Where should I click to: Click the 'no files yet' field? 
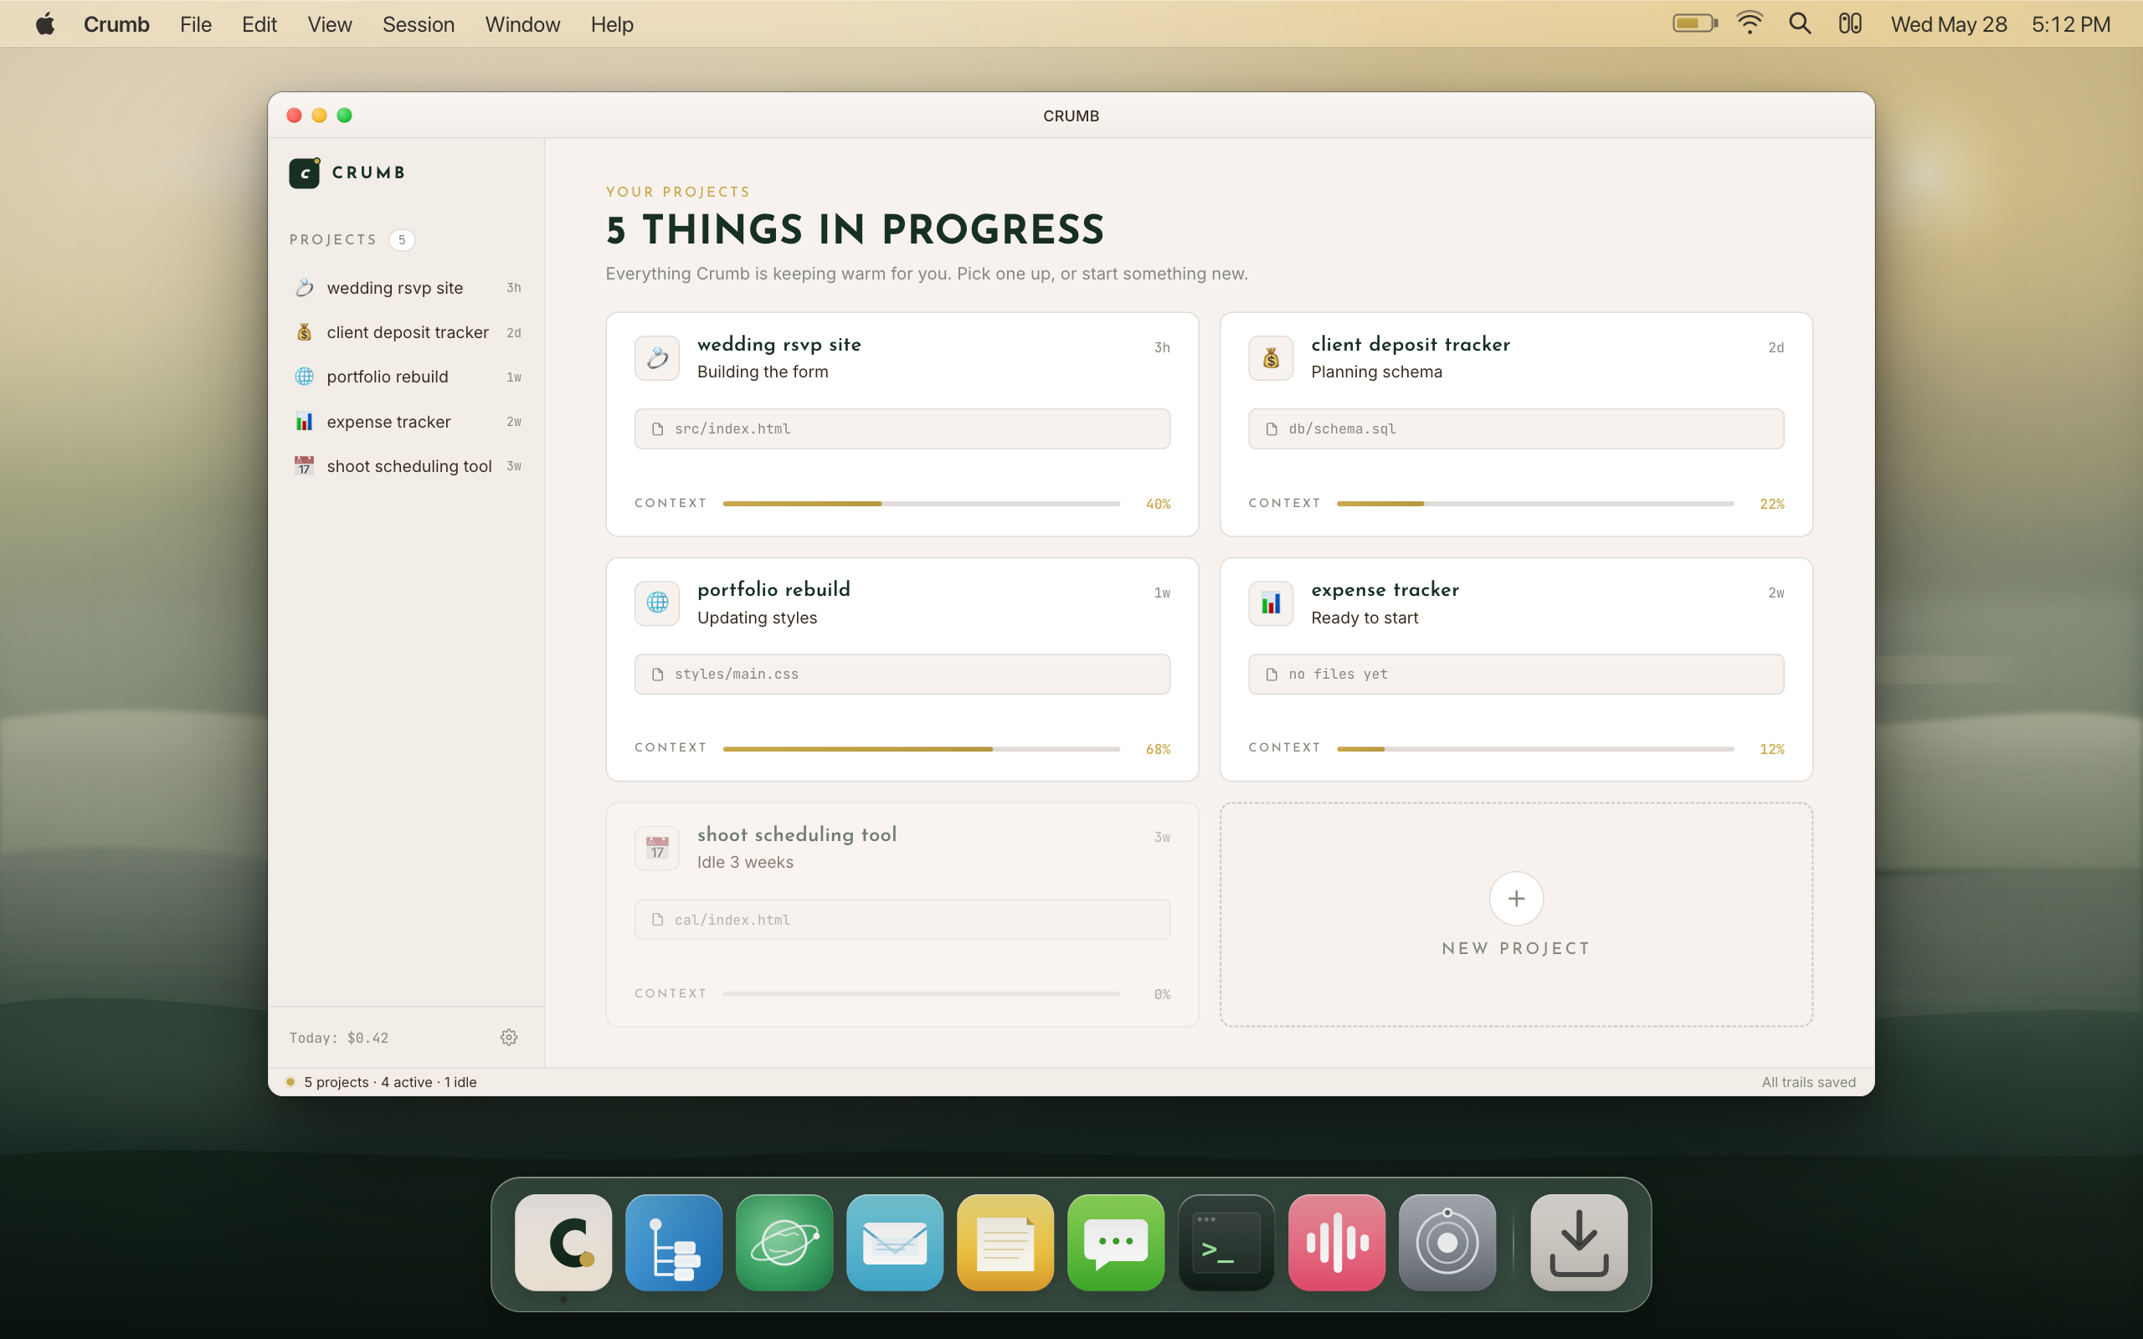pos(1516,674)
